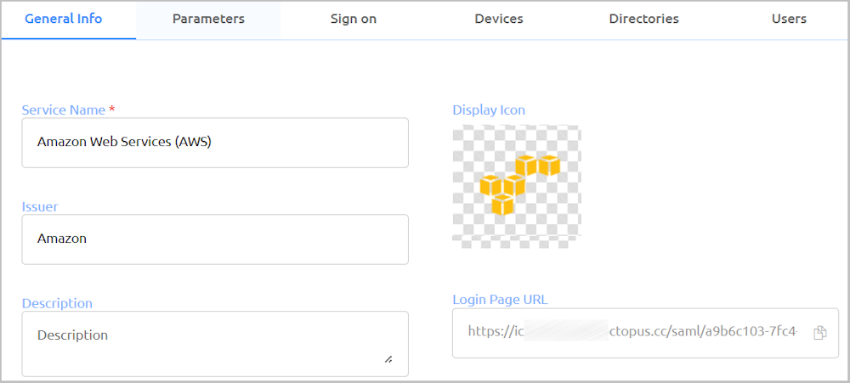This screenshot has height=383, width=850.
Task: Click the AWS display icon image
Action: click(x=517, y=186)
